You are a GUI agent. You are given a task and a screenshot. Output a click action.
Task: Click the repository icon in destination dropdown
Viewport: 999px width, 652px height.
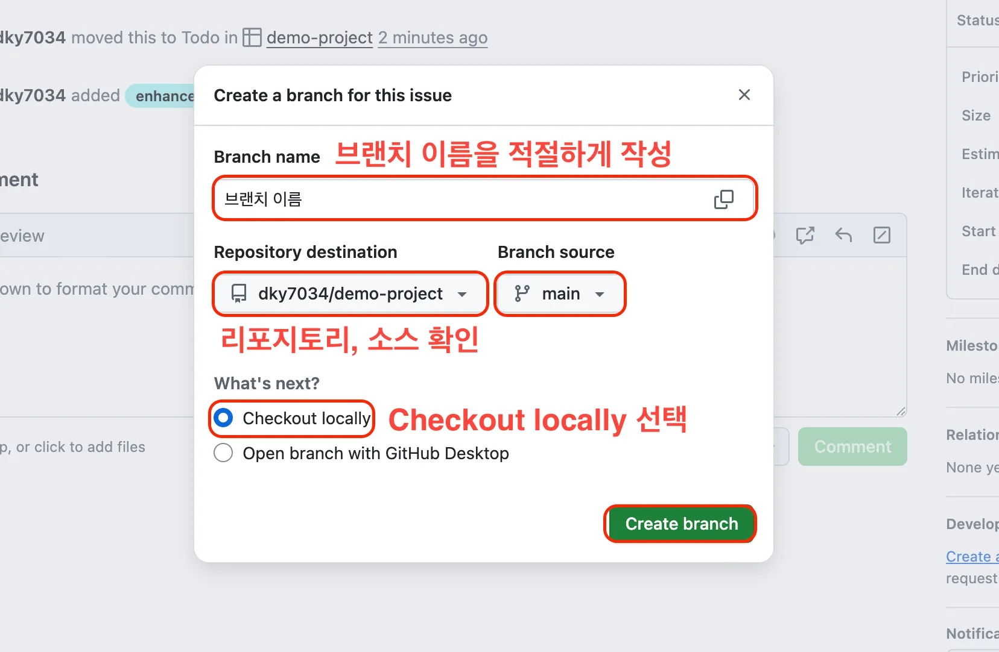tap(239, 293)
